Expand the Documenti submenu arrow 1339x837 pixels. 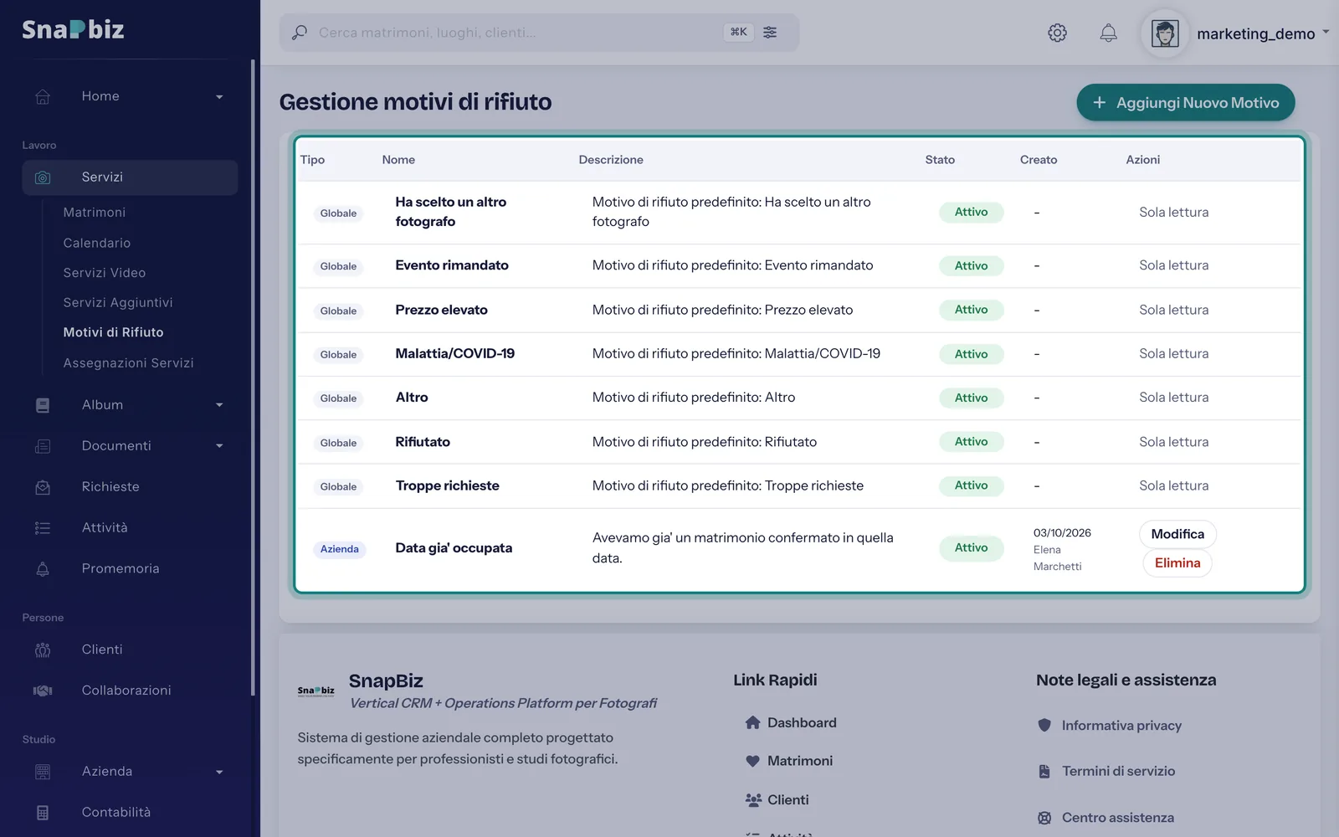coord(219,446)
